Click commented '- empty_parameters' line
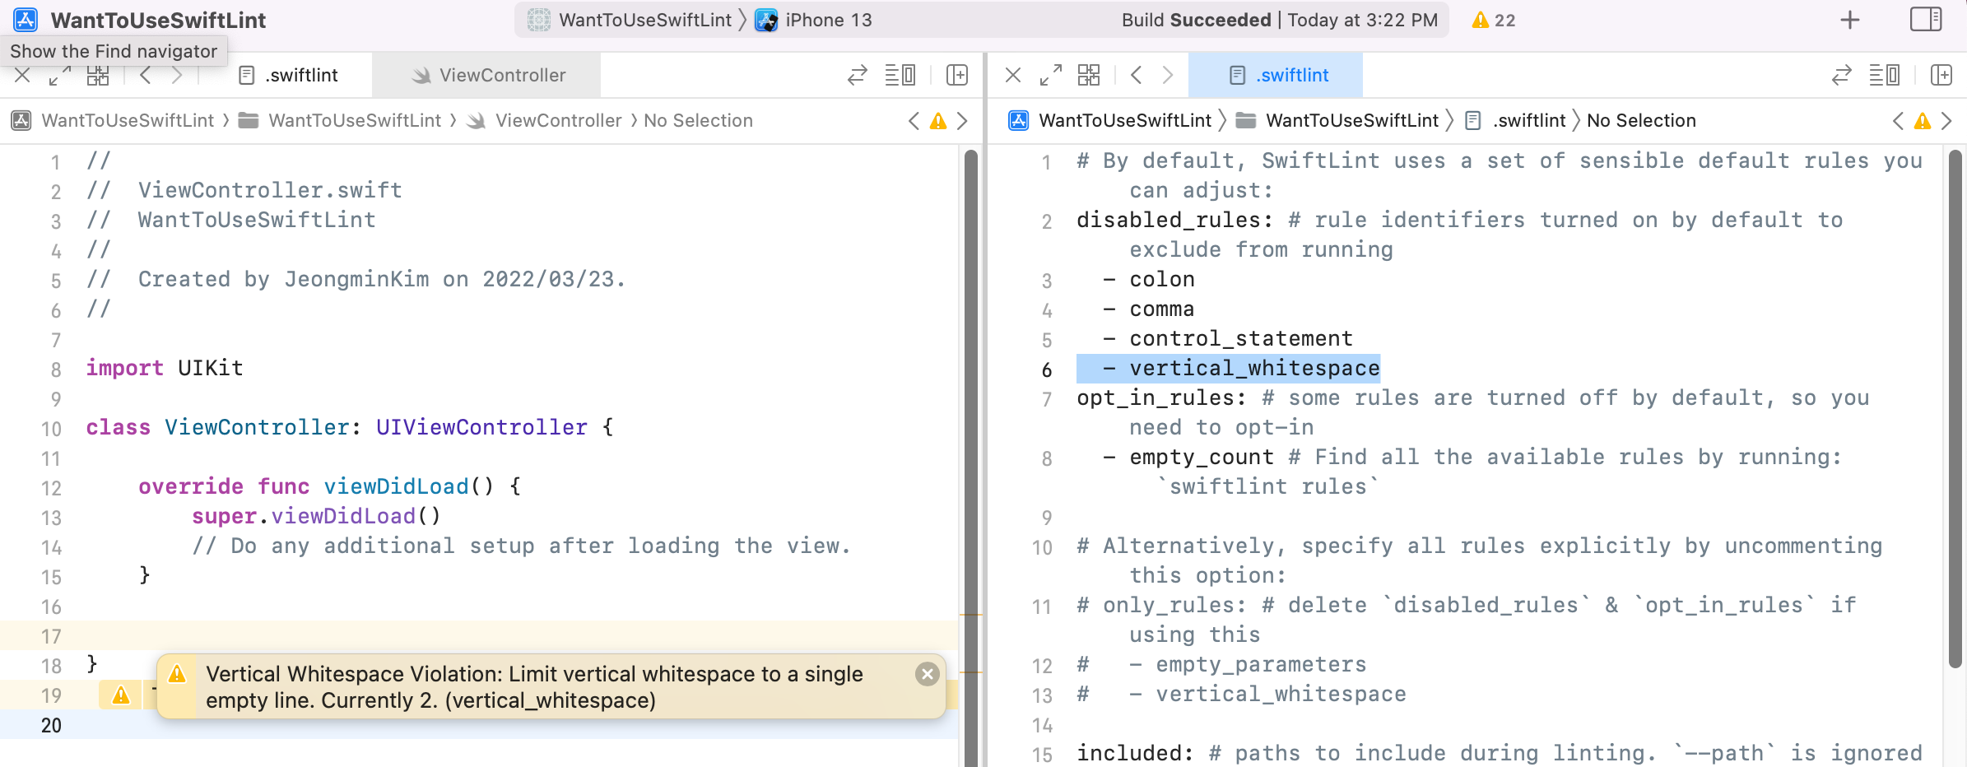1967x767 pixels. [x=1221, y=664]
